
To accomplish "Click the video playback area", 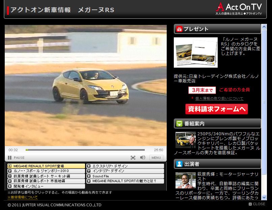I will 86,85.
